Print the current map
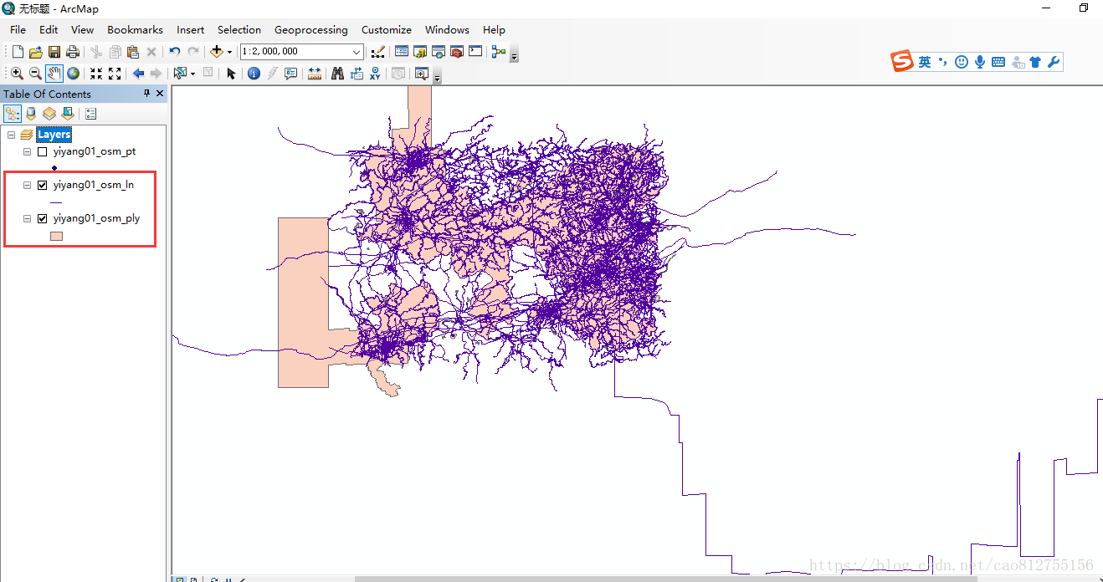 tap(73, 52)
